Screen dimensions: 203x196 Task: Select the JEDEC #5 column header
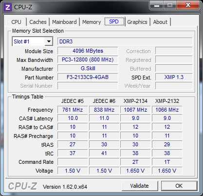click(73, 101)
